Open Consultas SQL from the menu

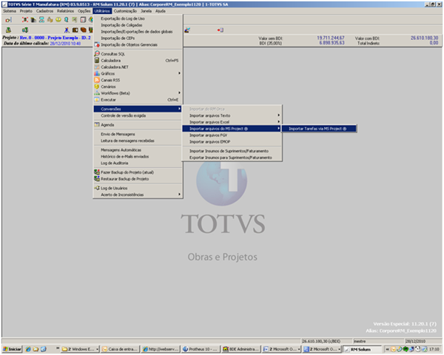pos(138,54)
